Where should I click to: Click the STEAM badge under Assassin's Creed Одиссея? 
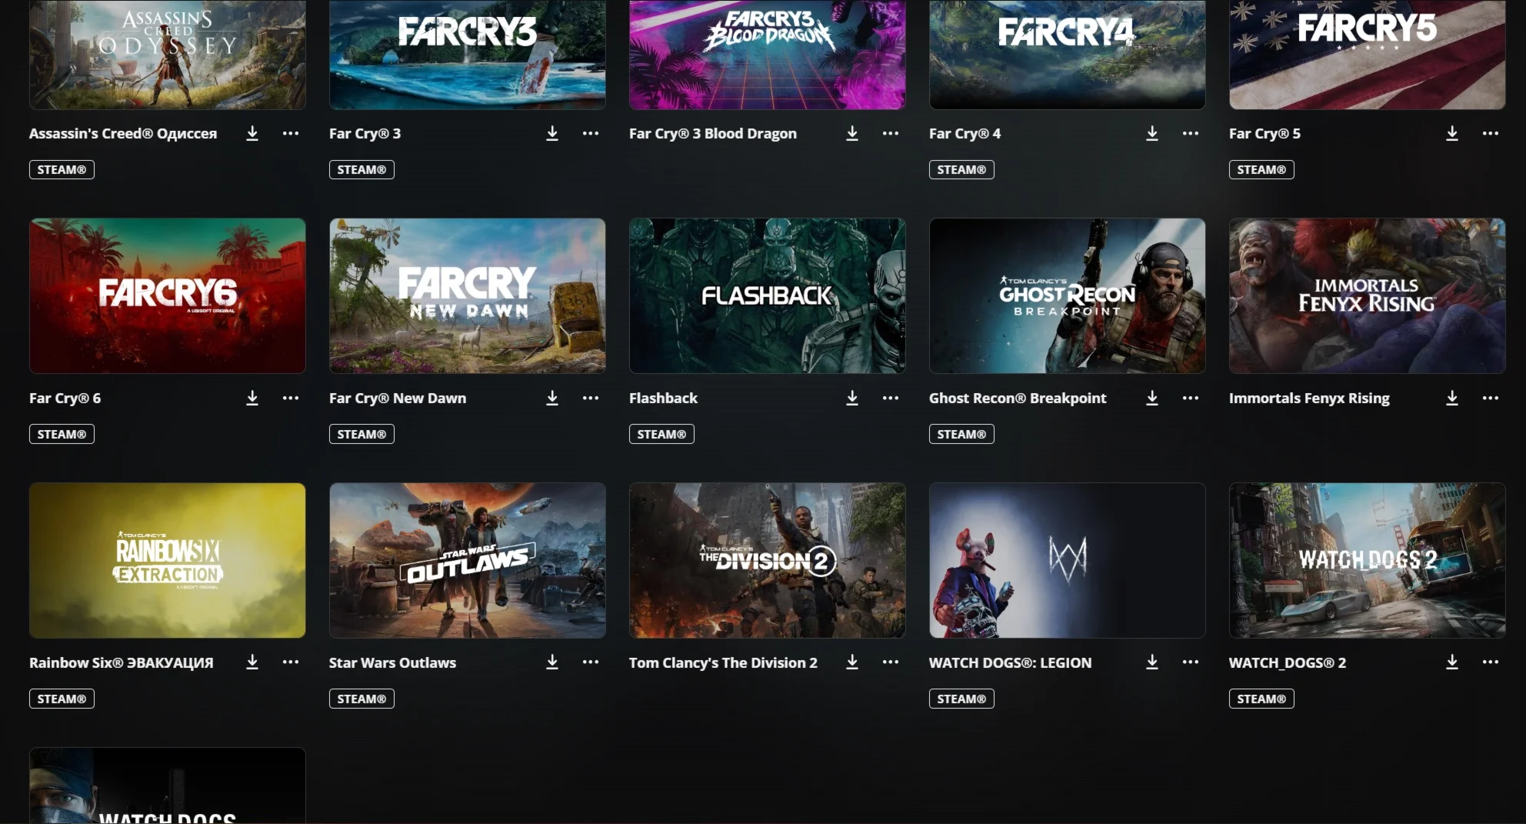tap(62, 169)
